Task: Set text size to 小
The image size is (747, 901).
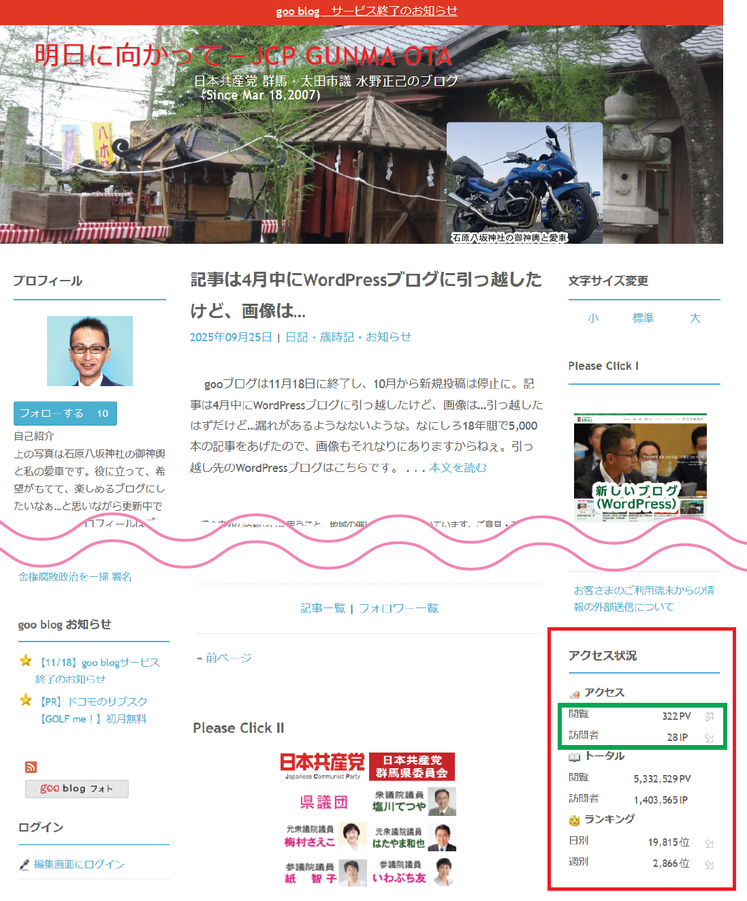Action: click(593, 318)
